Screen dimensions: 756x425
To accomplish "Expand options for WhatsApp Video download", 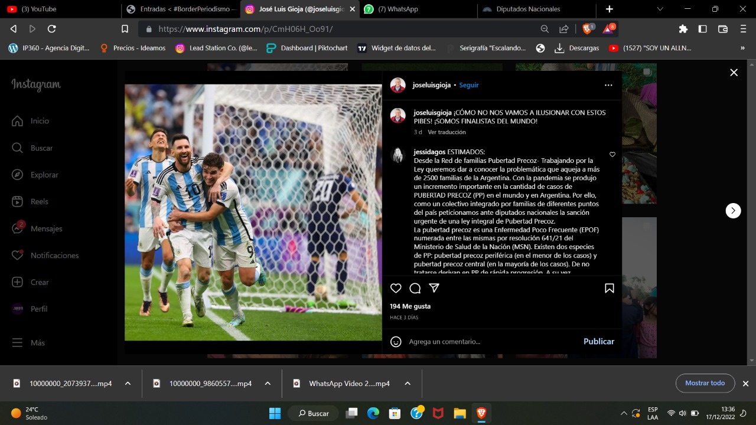I will pos(408,384).
